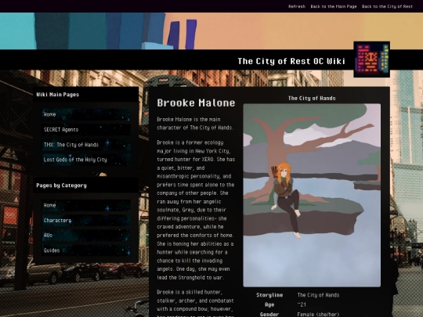Click the intro sentence 'Brooke Malone is the main character'
423x317 pixels.
click(x=195, y=124)
